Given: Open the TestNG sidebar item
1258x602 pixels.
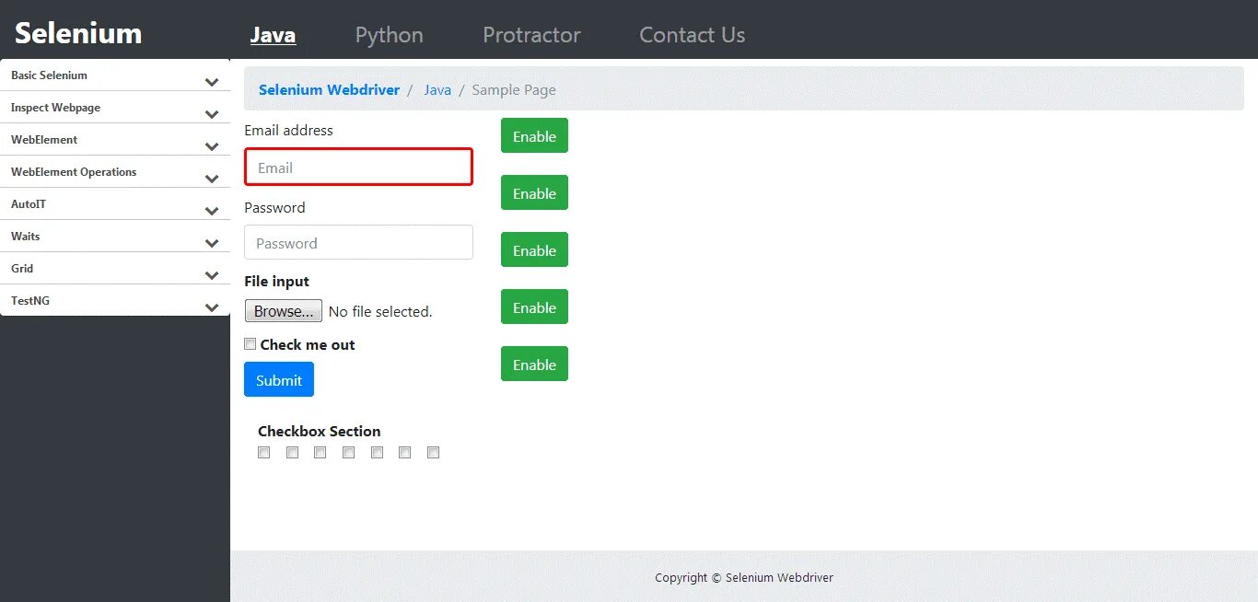Looking at the screenshot, I should point(115,301).
